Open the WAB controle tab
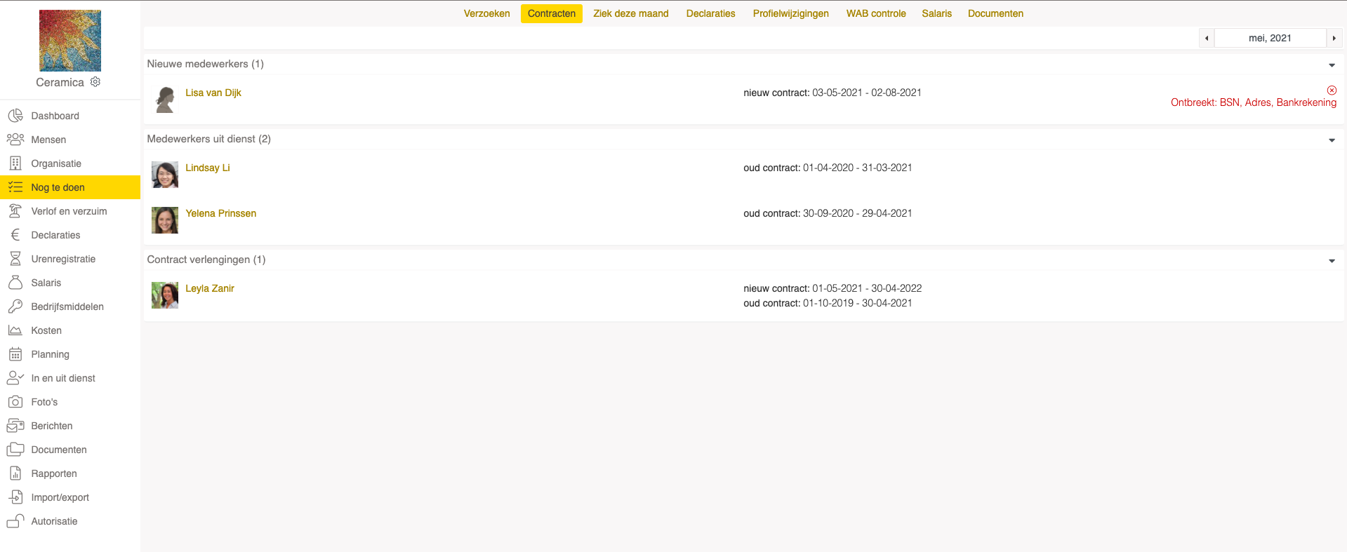1347x552 pixels. coord(876,13)
